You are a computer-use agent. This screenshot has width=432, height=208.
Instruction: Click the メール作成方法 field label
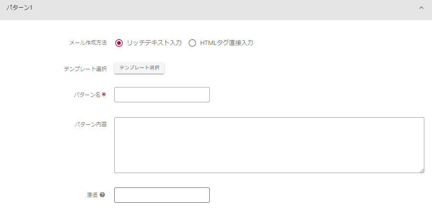click(88, 43)
